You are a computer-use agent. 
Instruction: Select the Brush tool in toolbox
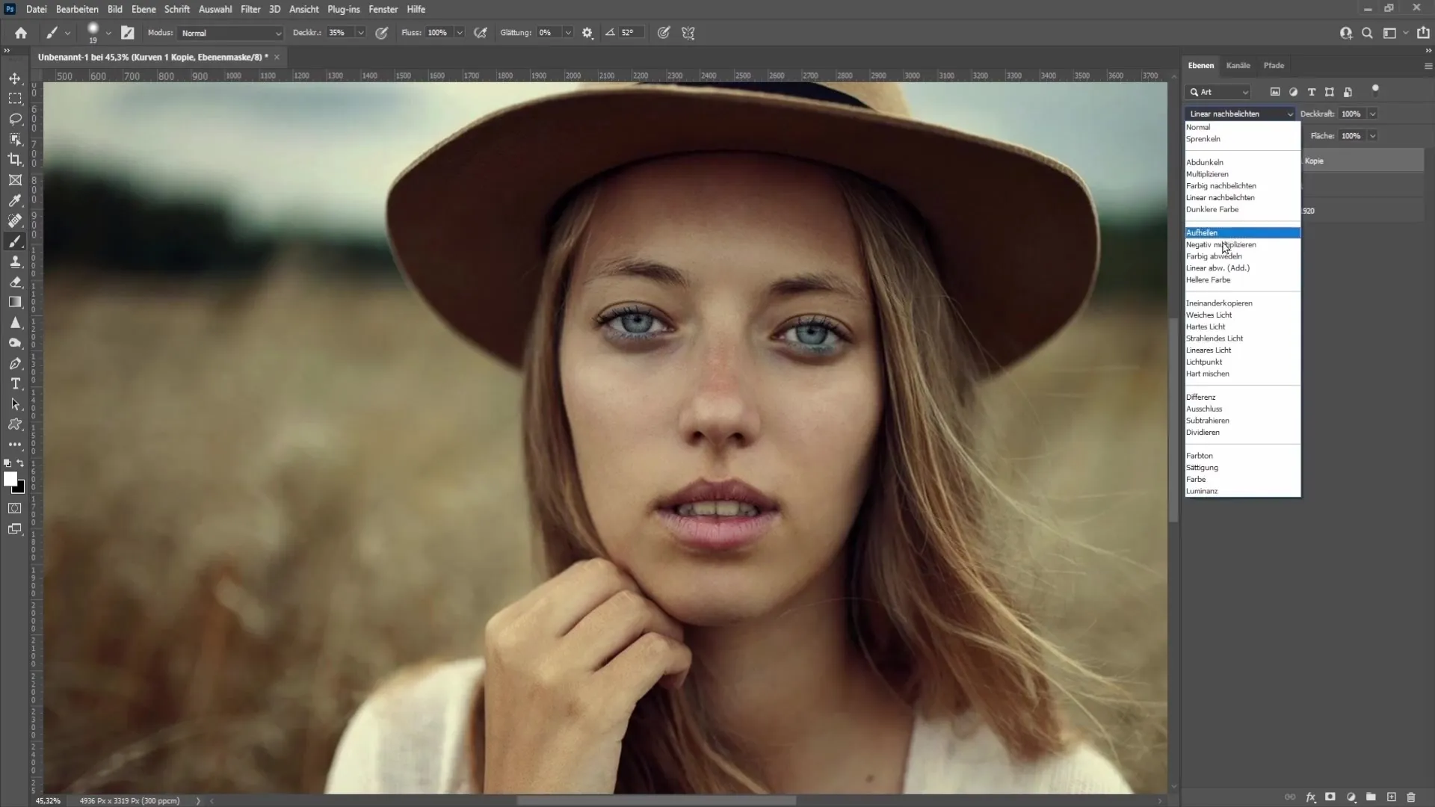15,241
